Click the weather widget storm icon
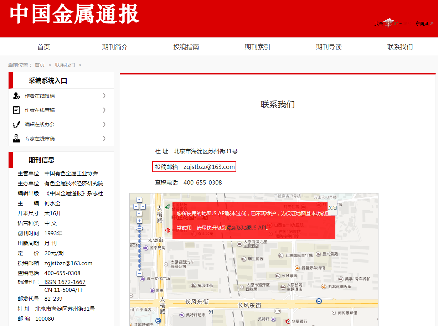The image size is (438, 326). (x=388, y=23)
